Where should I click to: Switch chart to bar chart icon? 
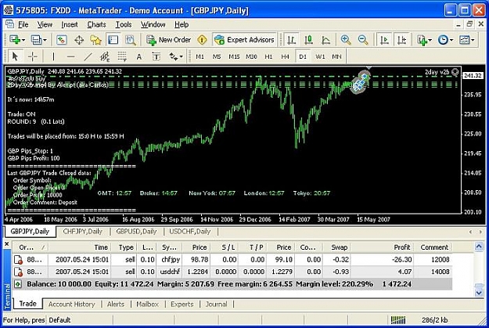pos(291,40)
